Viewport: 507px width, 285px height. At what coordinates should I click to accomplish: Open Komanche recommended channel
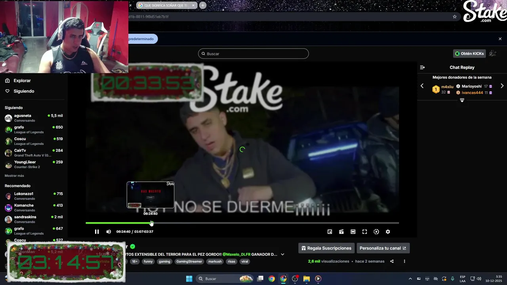(34, 207)
